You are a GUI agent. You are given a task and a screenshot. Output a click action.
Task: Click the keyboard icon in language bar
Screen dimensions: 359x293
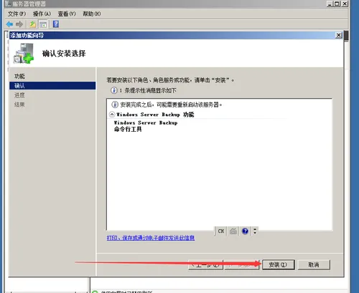(233, 231)
